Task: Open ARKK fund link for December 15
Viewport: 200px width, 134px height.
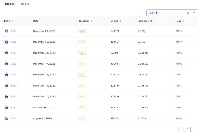Action: 179,75
